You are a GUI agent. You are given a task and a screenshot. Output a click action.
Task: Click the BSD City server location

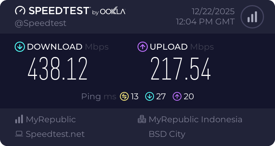click(x=167, y=134)
